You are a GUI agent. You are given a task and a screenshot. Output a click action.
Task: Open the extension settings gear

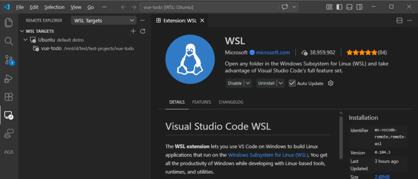click(x=331, y=83)
